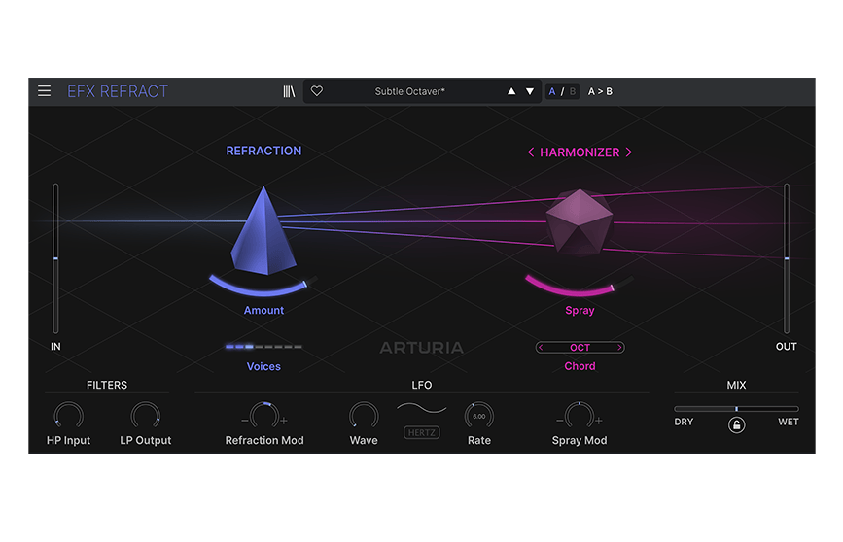Toggle the LFO Hertz rate mode button

point(422,433)
